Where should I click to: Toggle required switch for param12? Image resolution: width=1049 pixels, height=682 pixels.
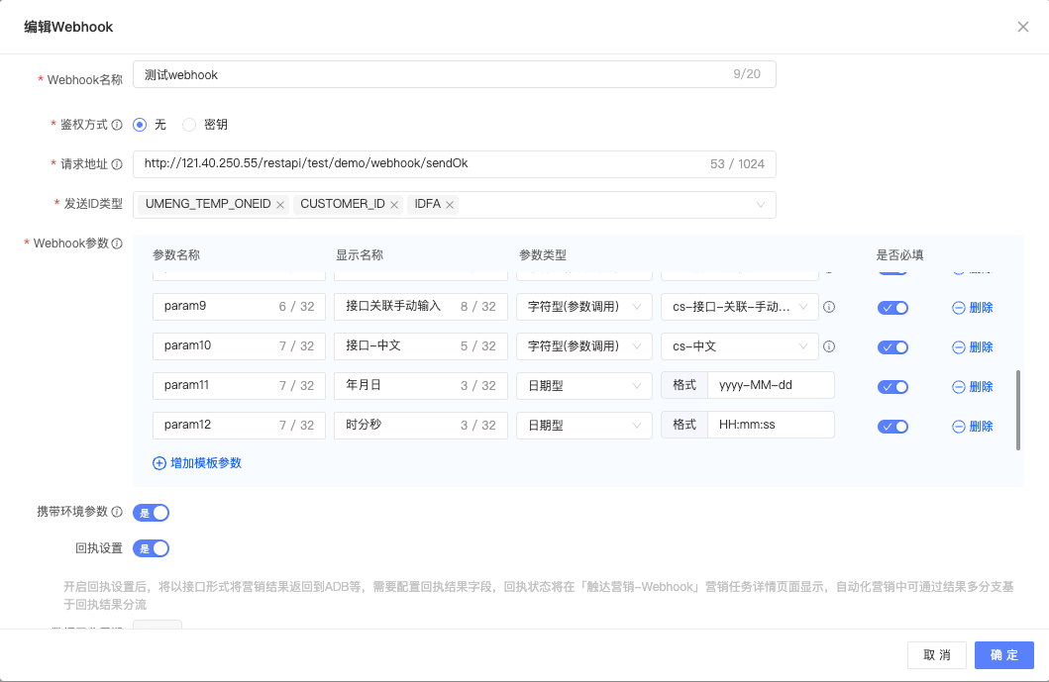[x=892, y=426]
